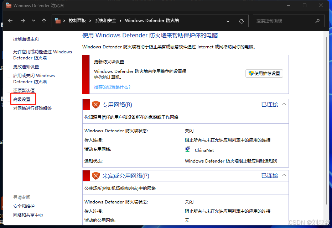
Task: Click the search magnifier icon in search box
Action: 317,21
